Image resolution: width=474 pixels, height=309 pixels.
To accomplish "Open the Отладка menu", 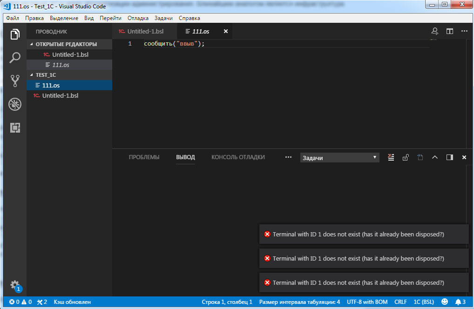I will point(138,18).
